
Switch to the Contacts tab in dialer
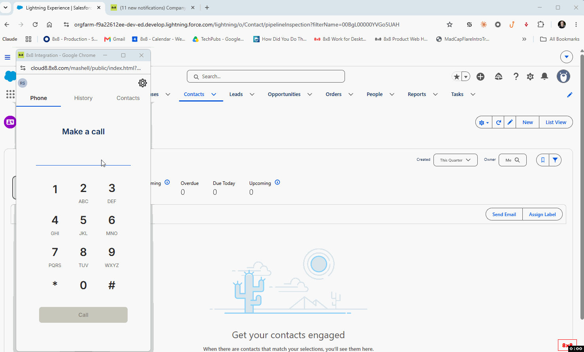[x=128, y=98]
